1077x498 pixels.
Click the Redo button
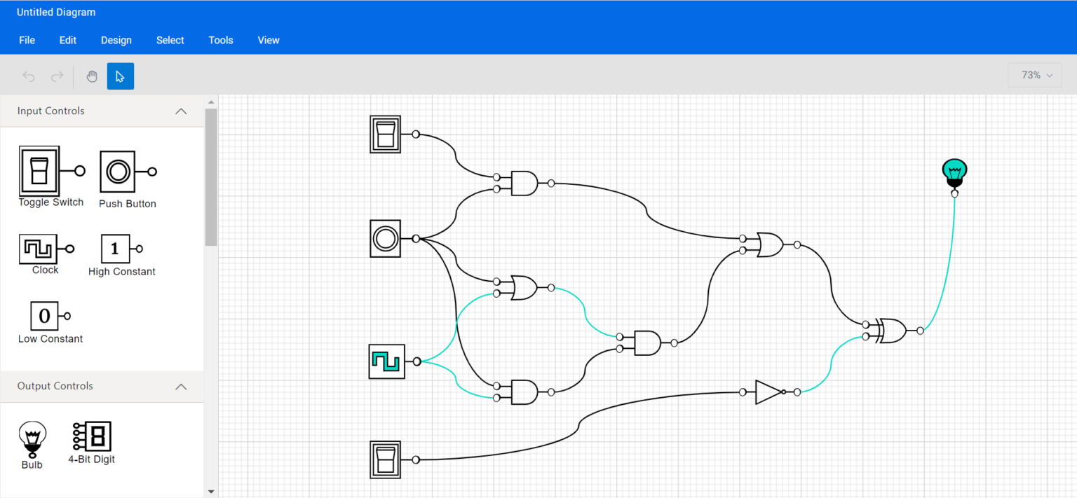pos(57,76)
